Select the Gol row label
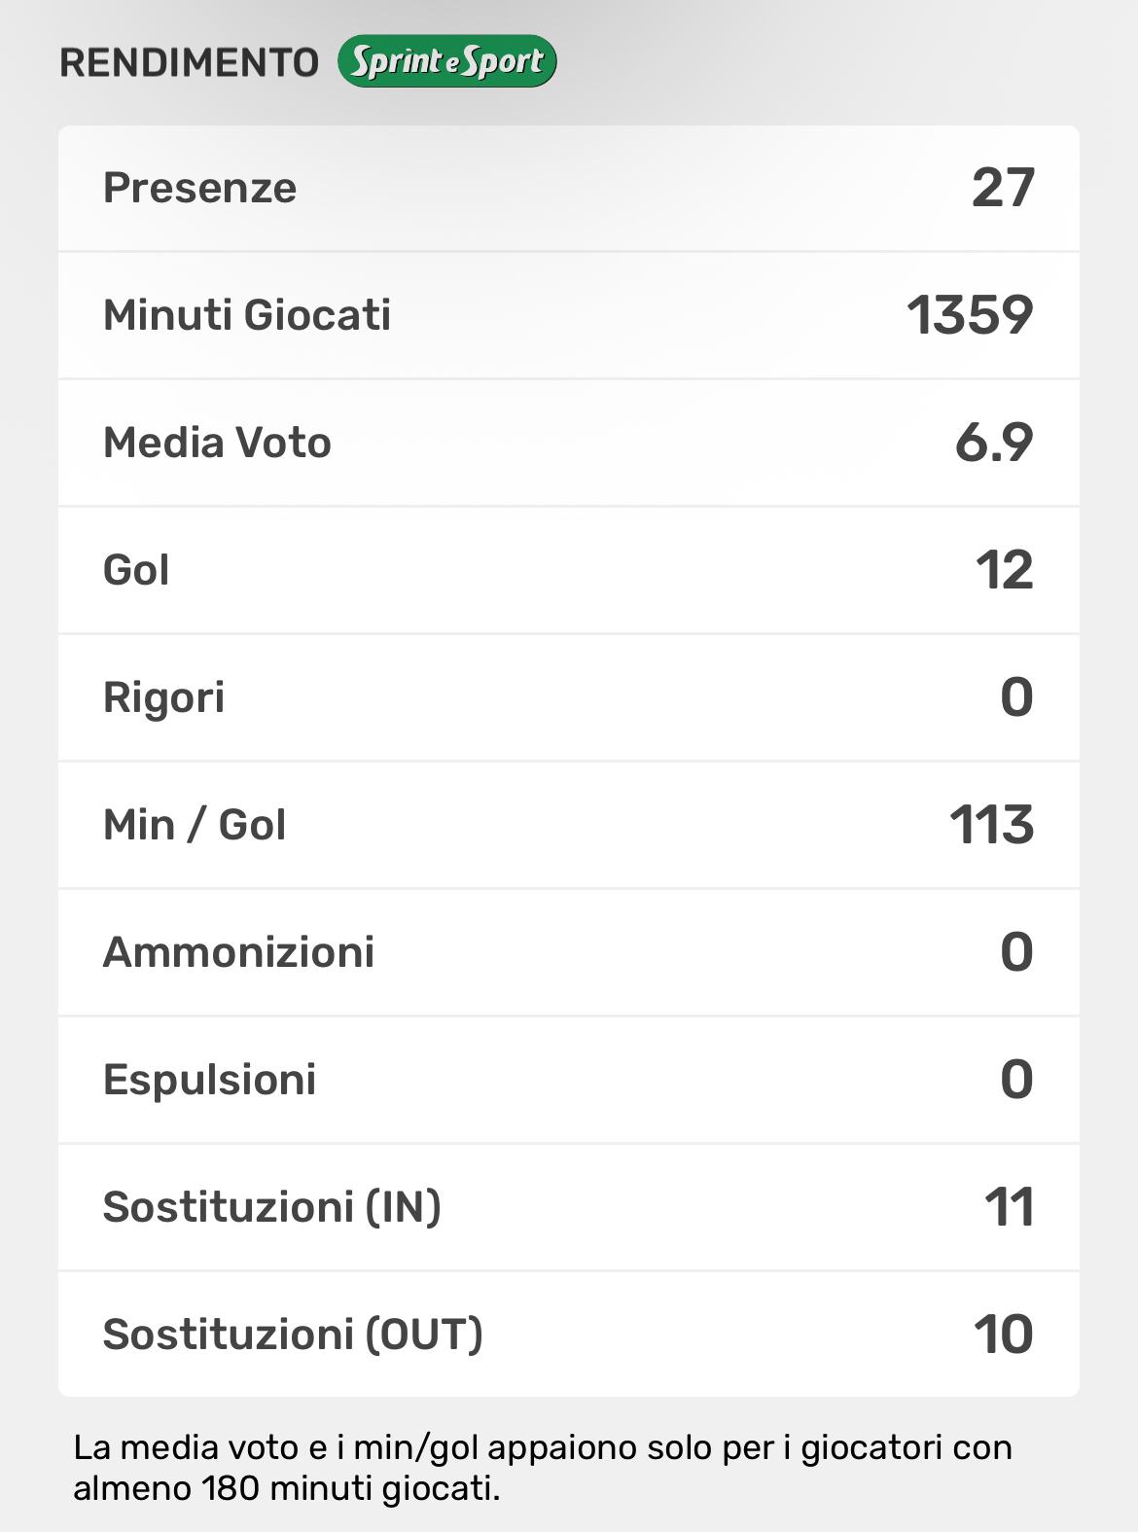 136,570
